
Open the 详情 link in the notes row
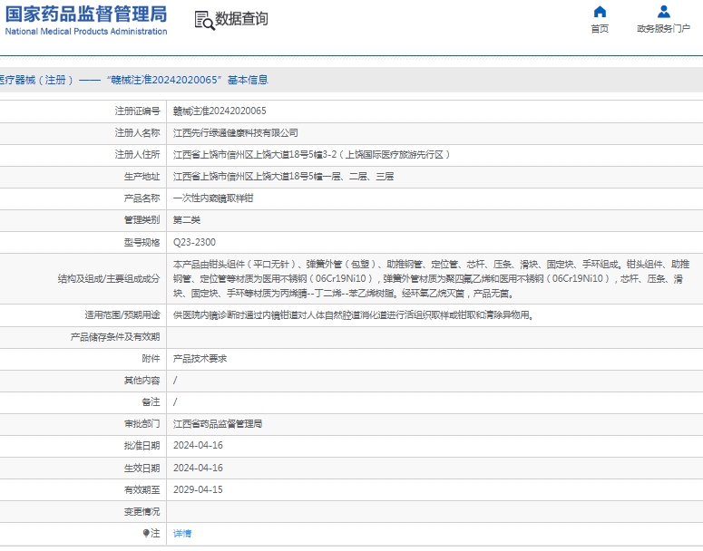pos(182,533)
